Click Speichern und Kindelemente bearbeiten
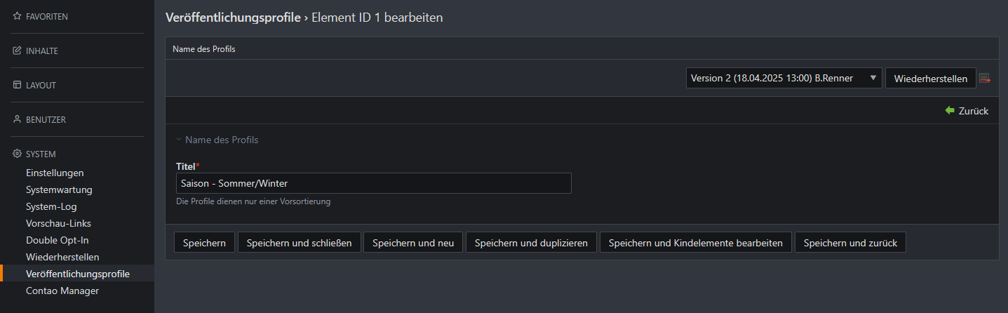This screenshot has height=313, width=1008. click(696, 243)
